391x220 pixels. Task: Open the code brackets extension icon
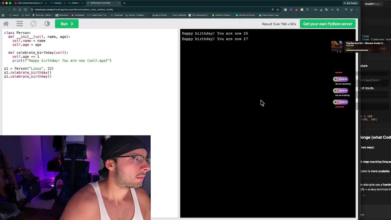coord(332,9)
